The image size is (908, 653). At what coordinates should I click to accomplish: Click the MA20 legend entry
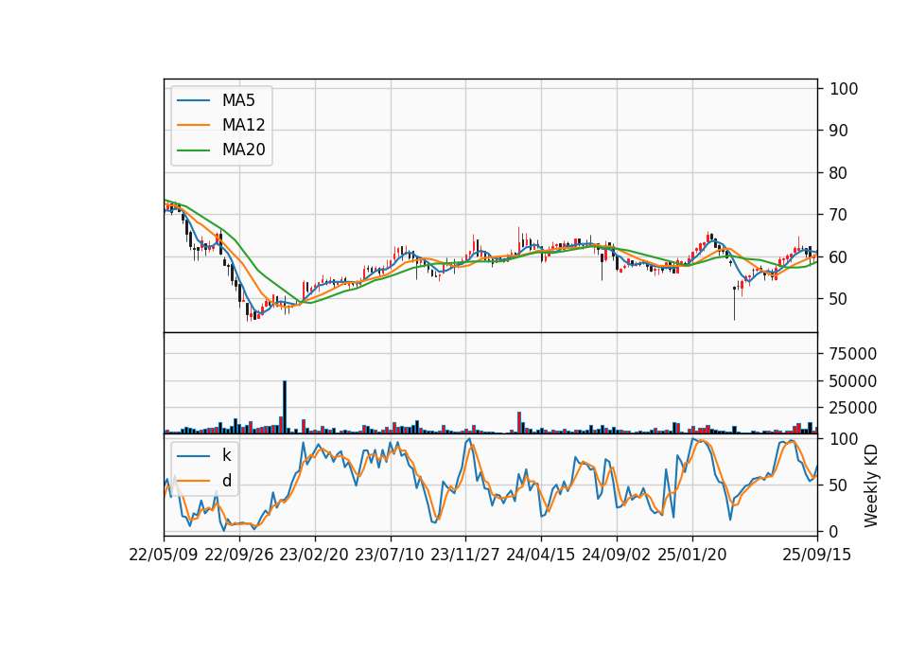point(222,150)
